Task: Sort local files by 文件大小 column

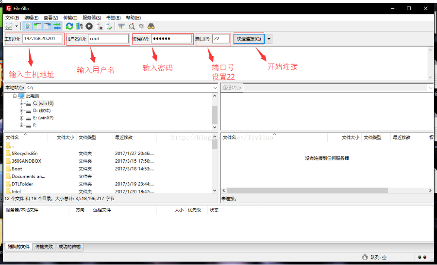Action: point(62,138)
